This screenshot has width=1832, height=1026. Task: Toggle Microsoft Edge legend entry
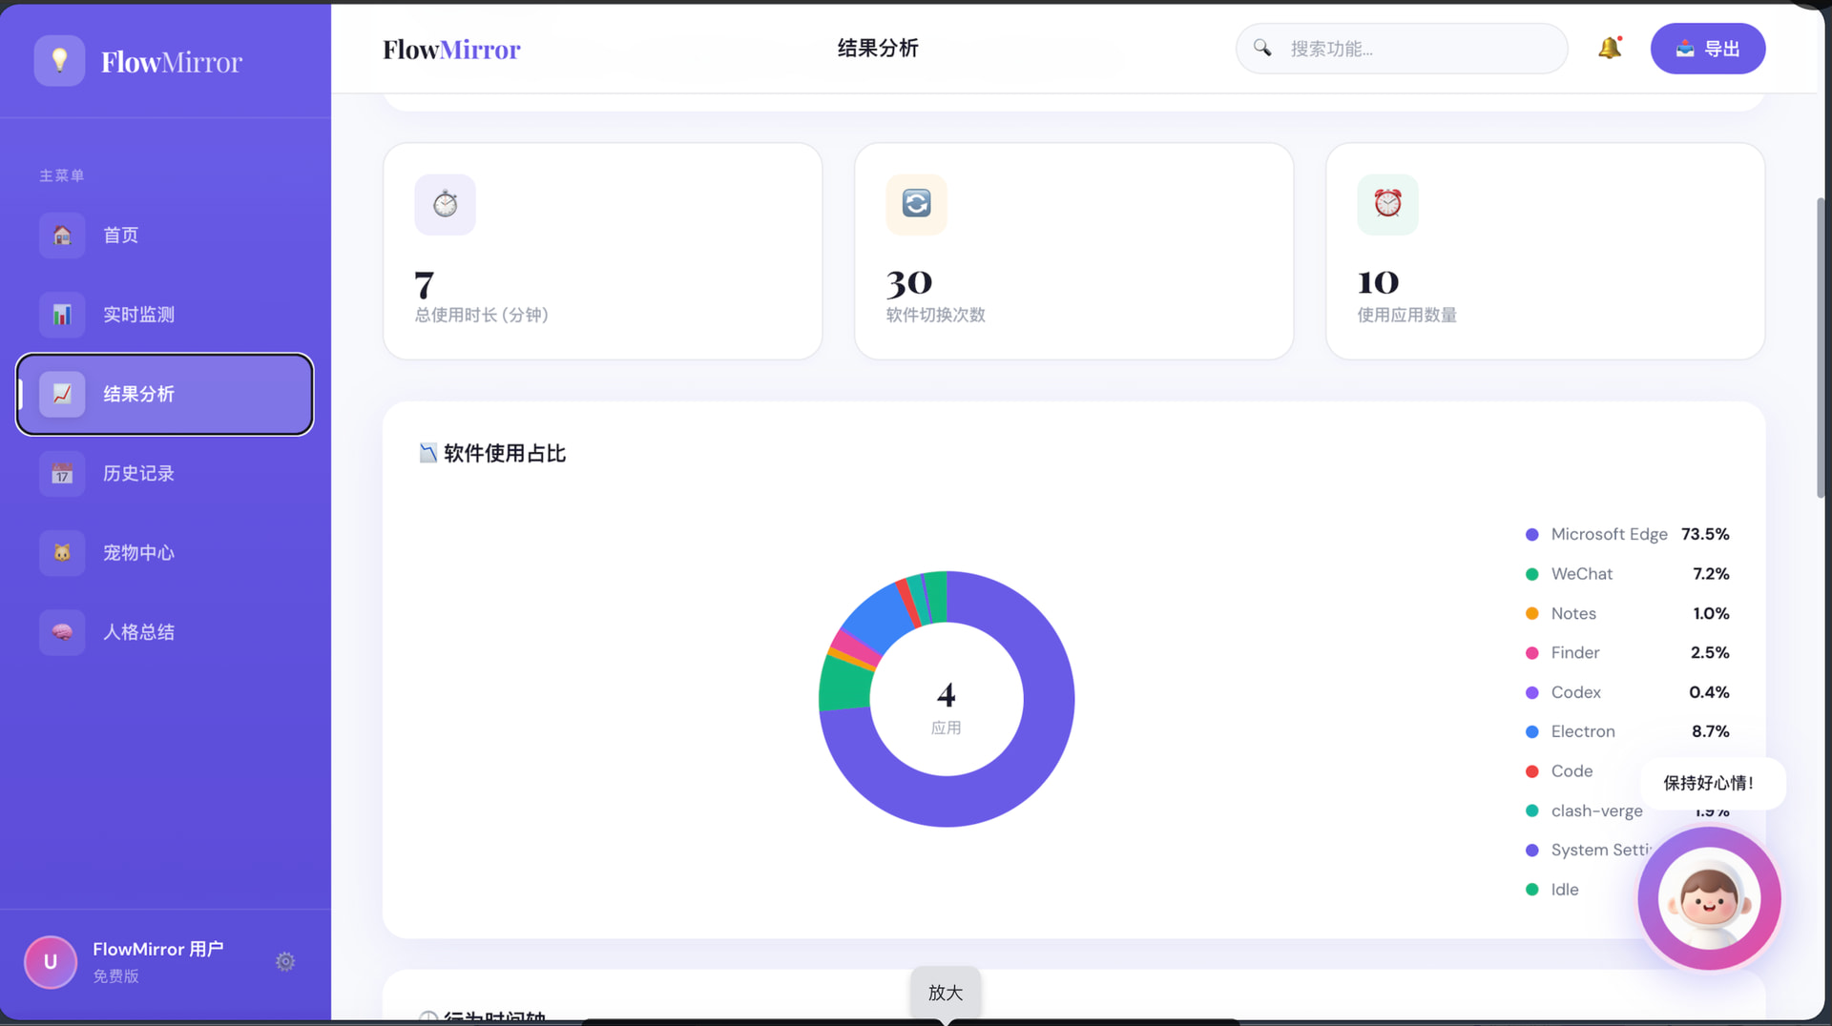point(1609,534)
